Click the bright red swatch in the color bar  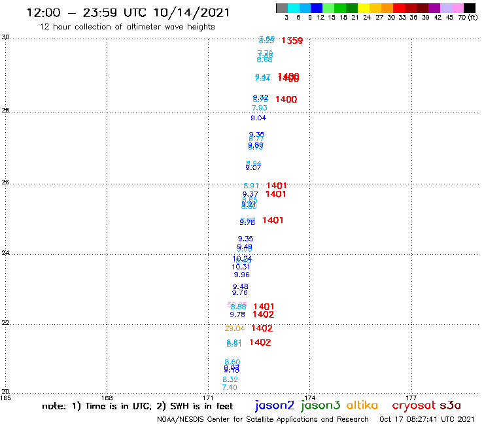(x=399, y=8)
